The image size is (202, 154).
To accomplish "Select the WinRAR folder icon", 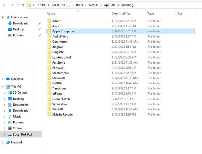I will point(49,109).
